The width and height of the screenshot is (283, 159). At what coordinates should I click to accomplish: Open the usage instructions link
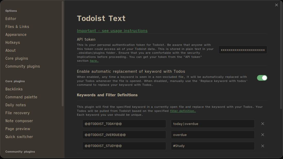click(x=112, y=30)
